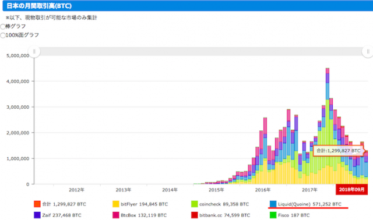
Task: Click the 1,000,000 y-axis value
Action: tap(18, 158)
